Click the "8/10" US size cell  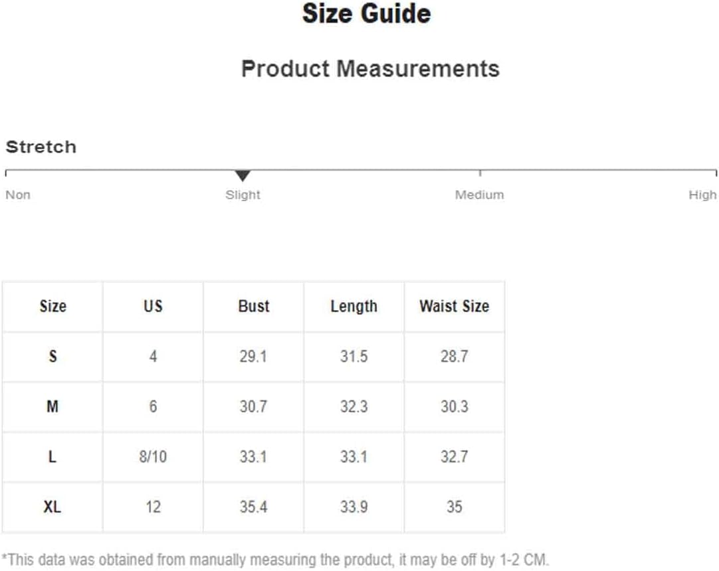[153, 457]
